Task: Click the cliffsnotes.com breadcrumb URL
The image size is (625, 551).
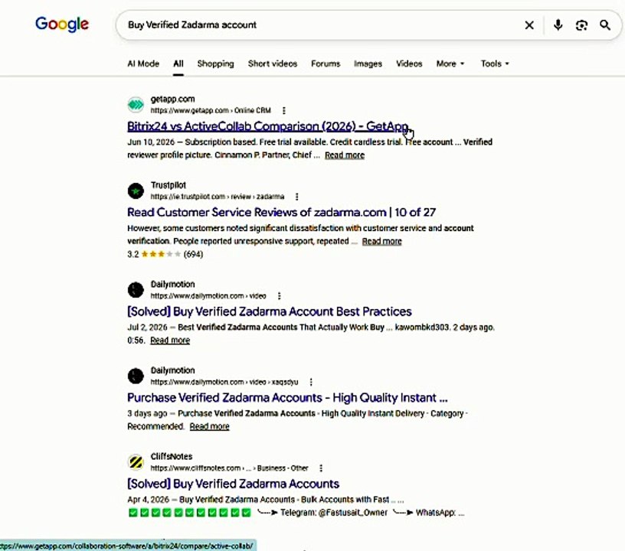Action: click(229, 468)
